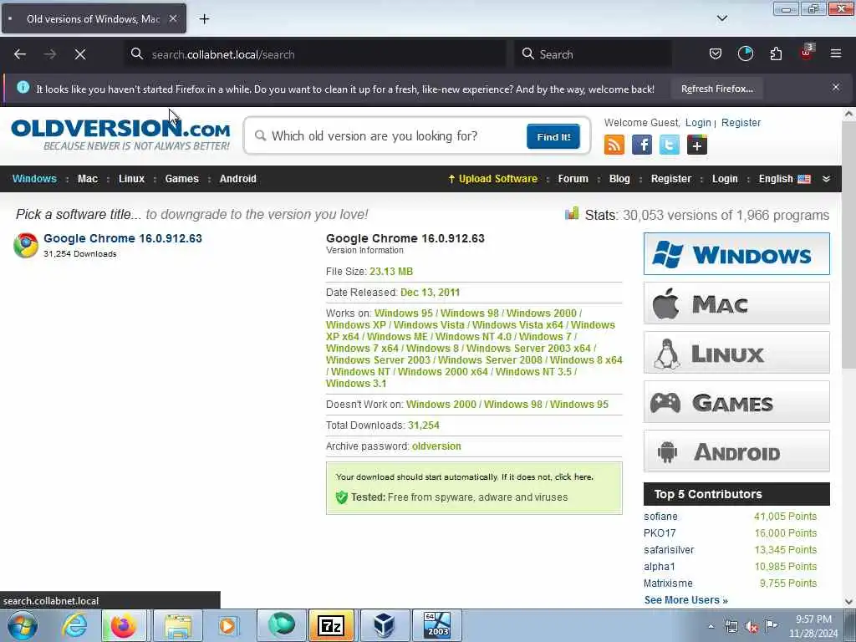The image size is (856, 642).
Task: Show hidden tray icons arrow
Action: (x=711, y=627)
